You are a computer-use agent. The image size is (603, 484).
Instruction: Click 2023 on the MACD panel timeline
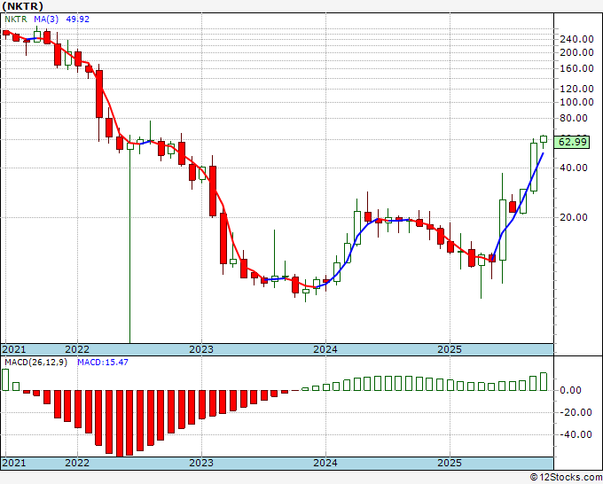201,463
